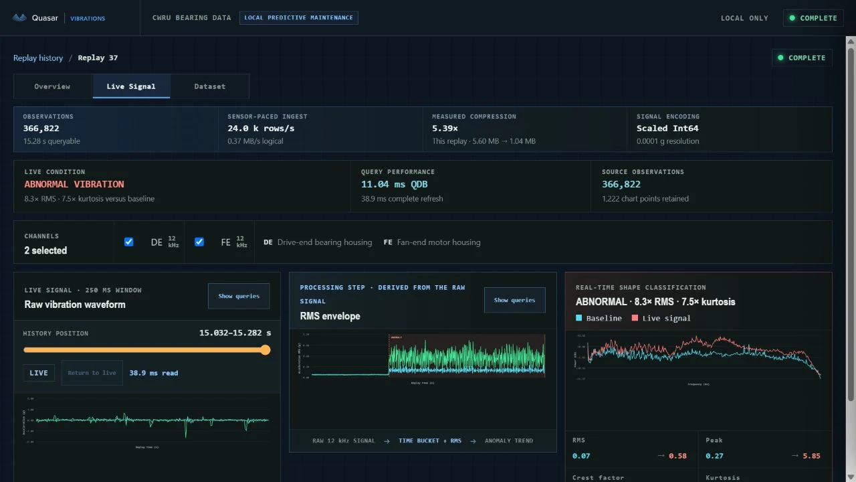Click the RAW 12 kHz SIGNAL pipeline step
856x482 pixels.
[344, 440]
